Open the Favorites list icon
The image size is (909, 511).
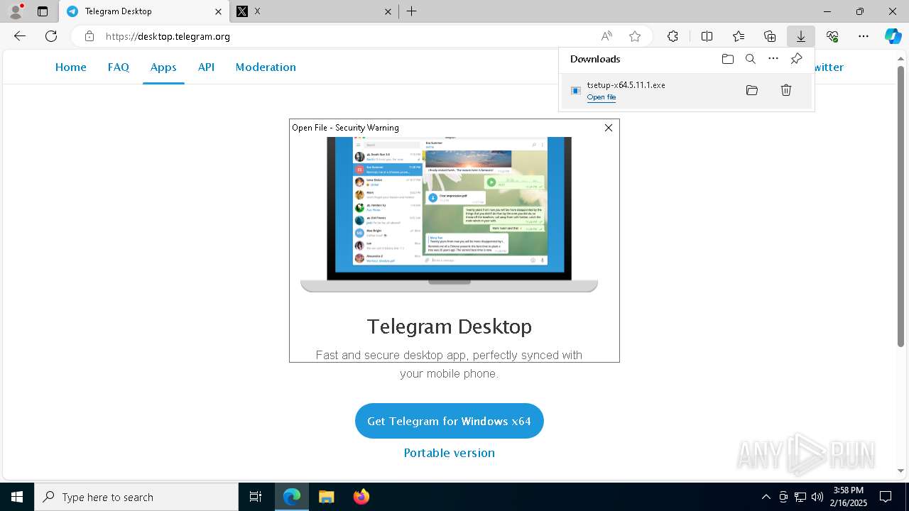[739, 36]
